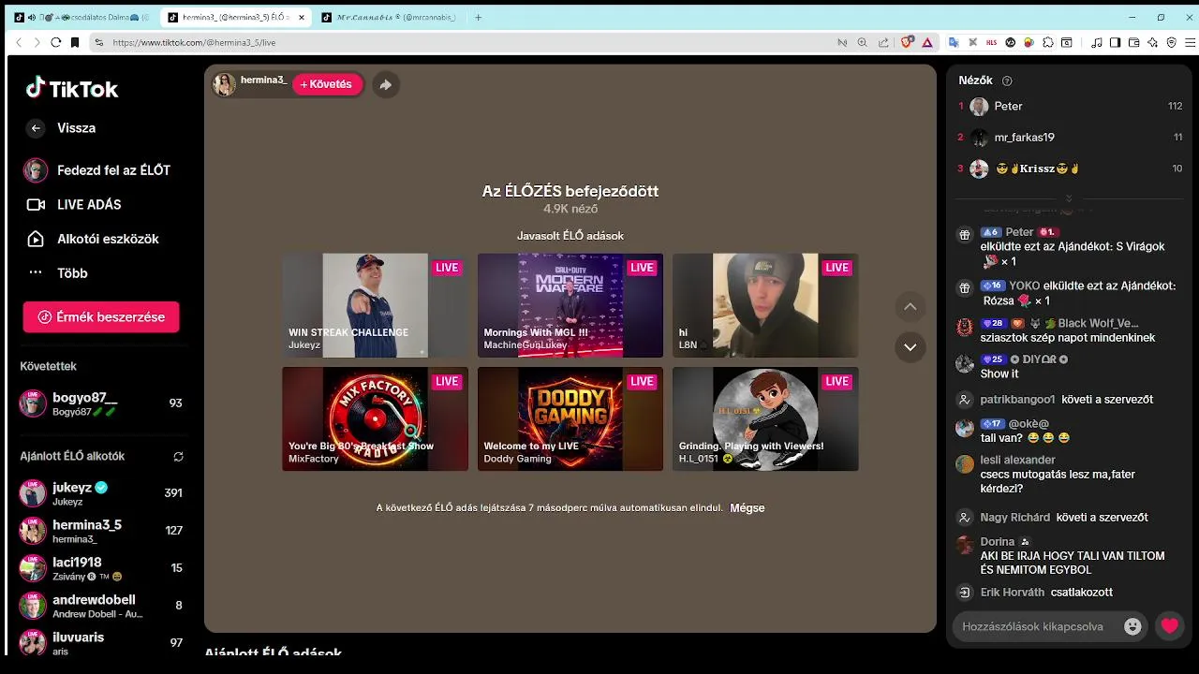Send a like with the heart icon

point(1170,626)
